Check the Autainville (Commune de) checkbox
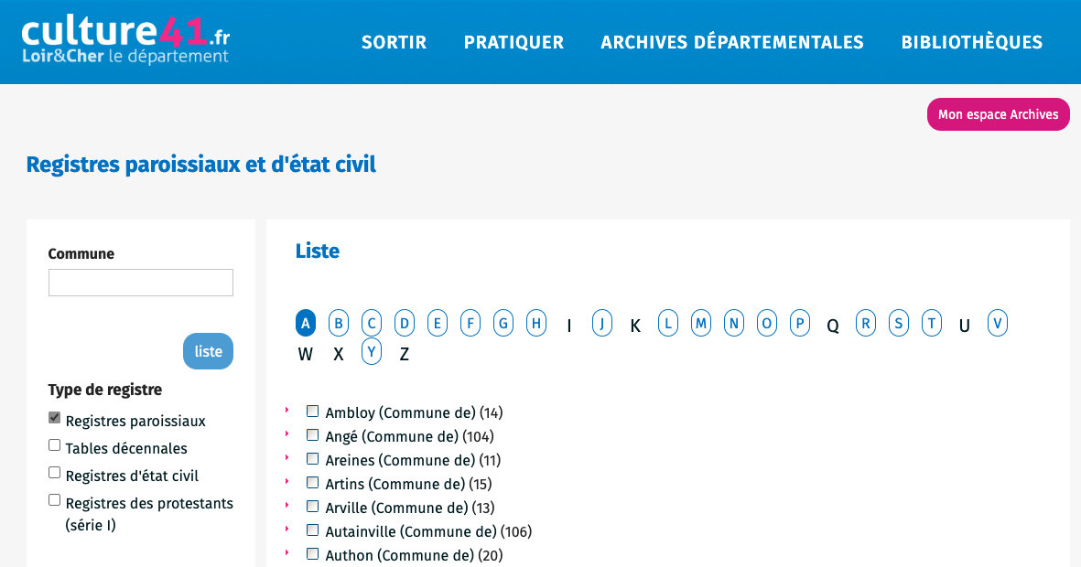The height and width of the screenshot is (567, 1081). point(312,530)
